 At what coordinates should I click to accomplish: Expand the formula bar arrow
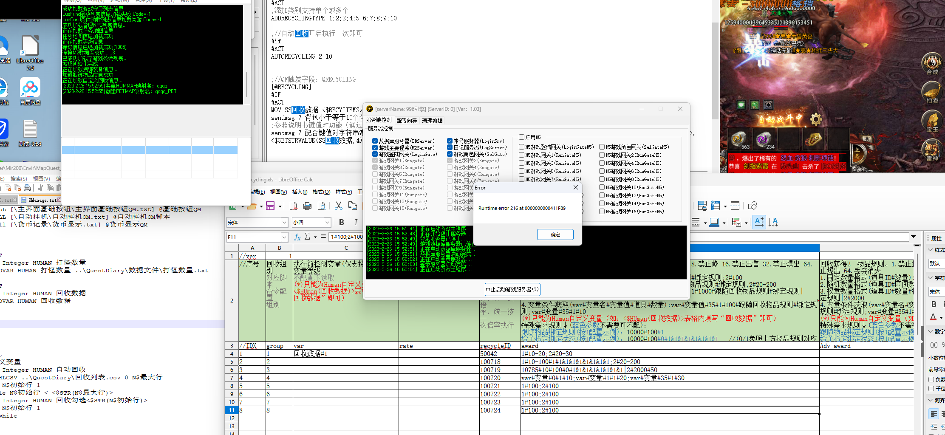tap(913, 237)
